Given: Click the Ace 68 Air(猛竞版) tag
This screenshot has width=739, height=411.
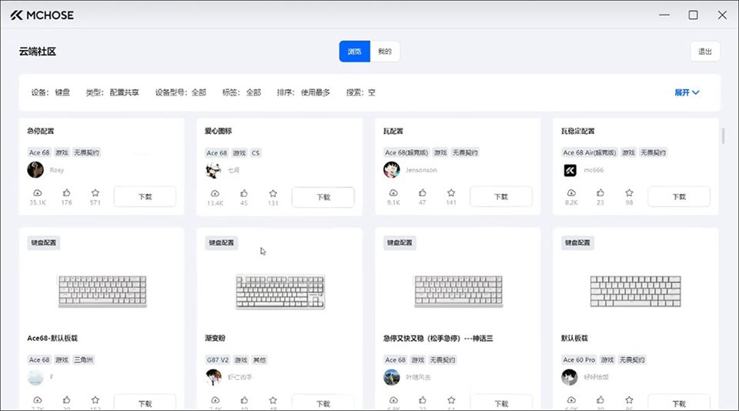Looking at the screenshot, I should pos(589,152).
